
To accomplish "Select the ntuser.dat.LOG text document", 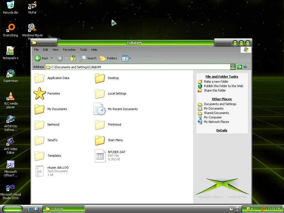I will pyautogui.click(x=40, y=171).
